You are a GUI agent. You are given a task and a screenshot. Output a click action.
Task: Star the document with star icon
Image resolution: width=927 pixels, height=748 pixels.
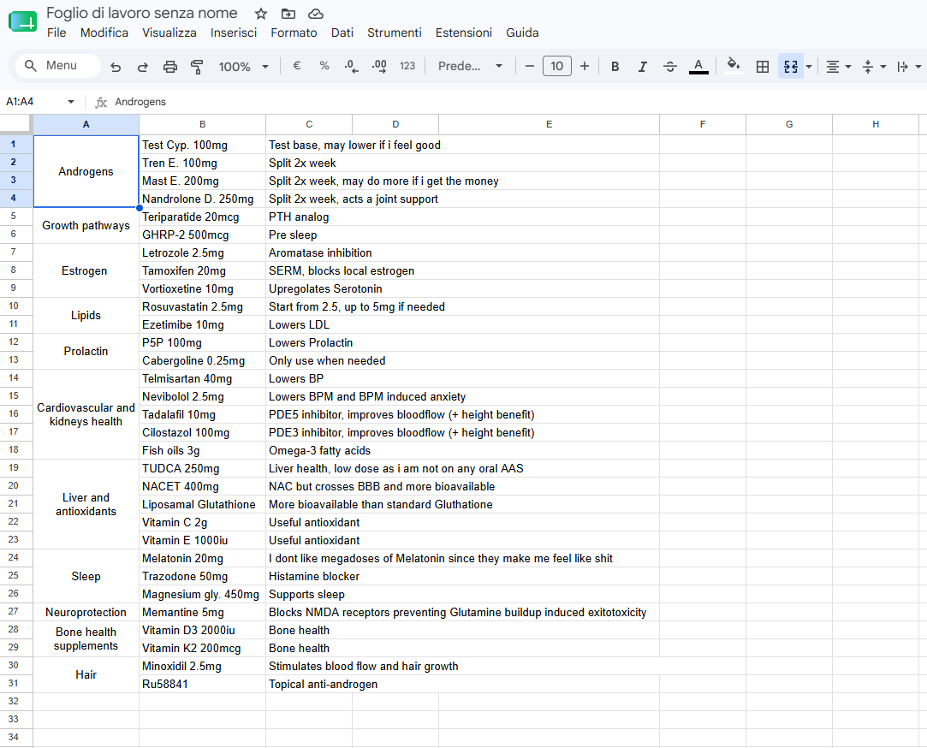click(261, 14)
